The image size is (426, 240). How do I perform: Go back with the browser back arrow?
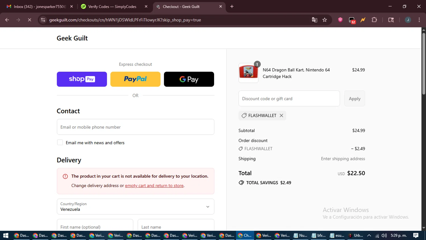click(7, 20)
